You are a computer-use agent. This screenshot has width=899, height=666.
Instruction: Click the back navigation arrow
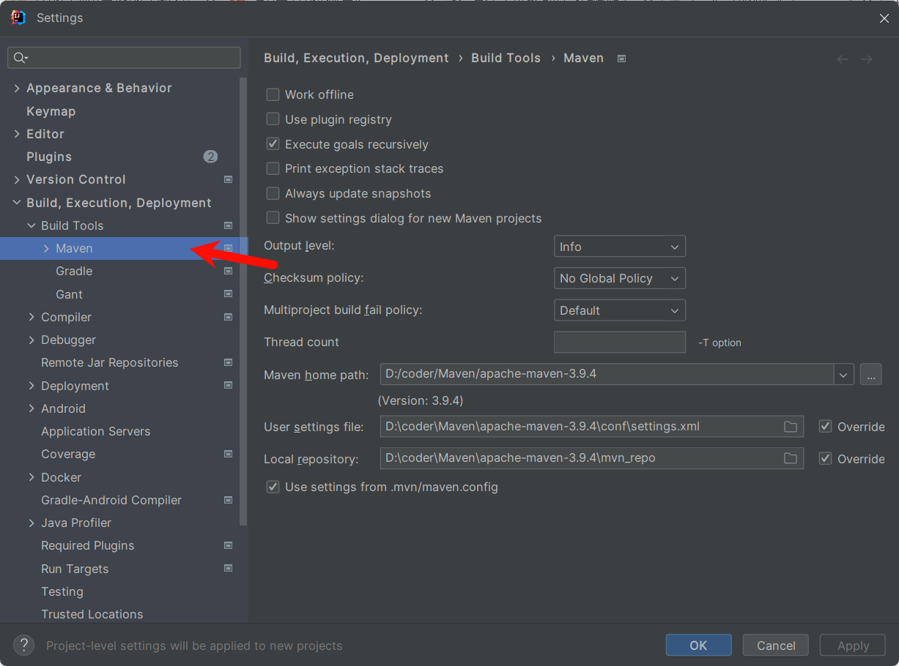click(843, 59)
